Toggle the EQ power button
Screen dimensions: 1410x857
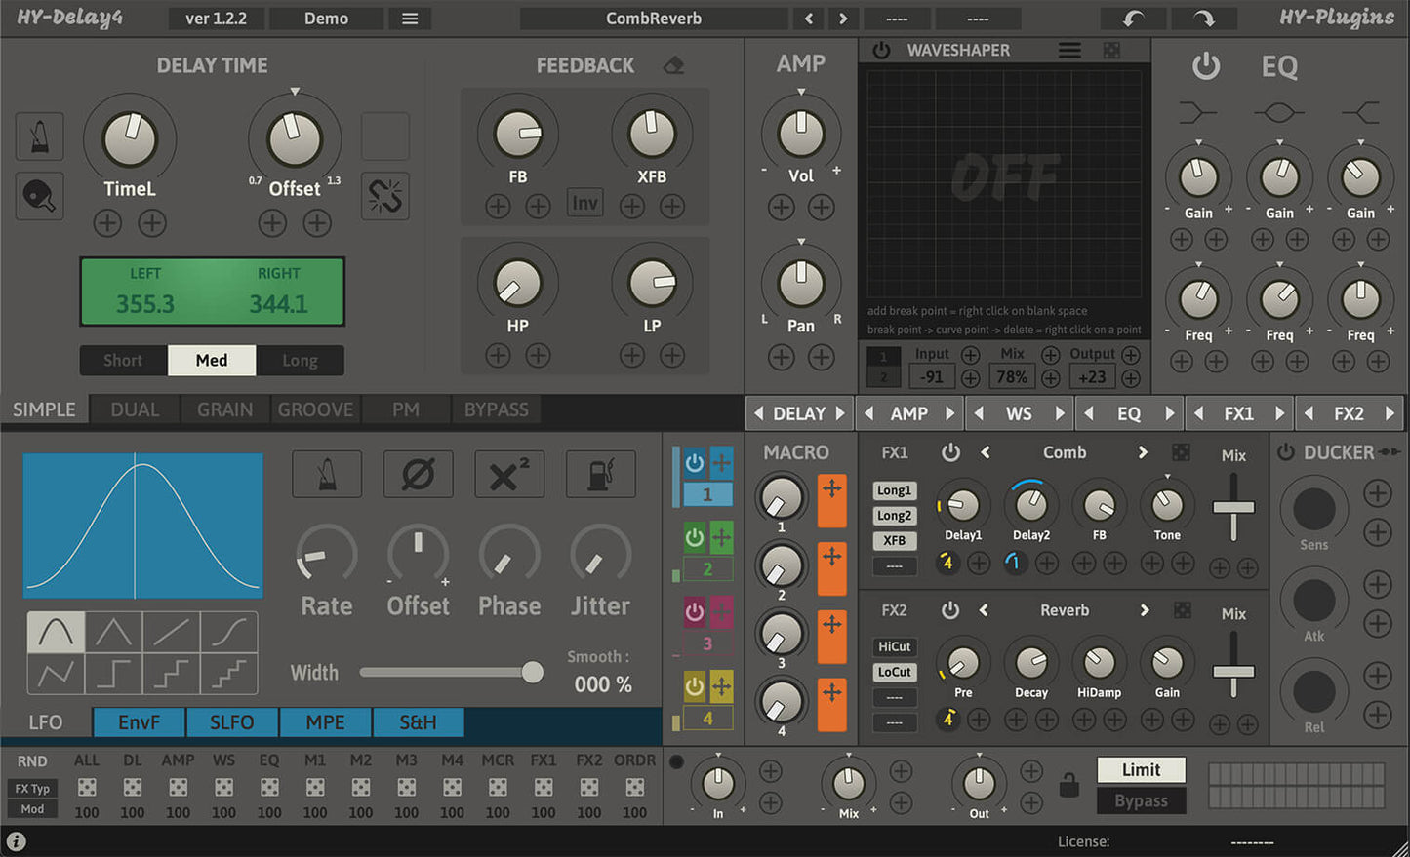tap(1206, 66)
